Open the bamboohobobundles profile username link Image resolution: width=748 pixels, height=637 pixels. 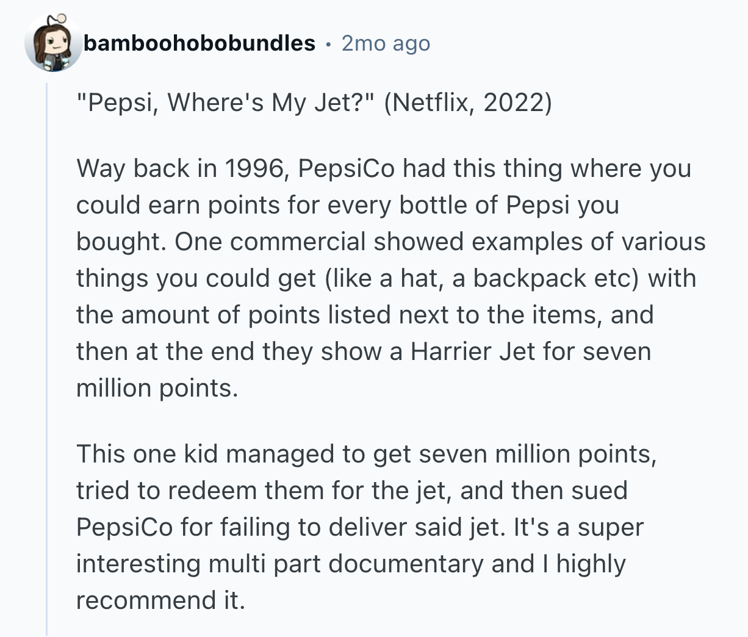click(200, 43)
